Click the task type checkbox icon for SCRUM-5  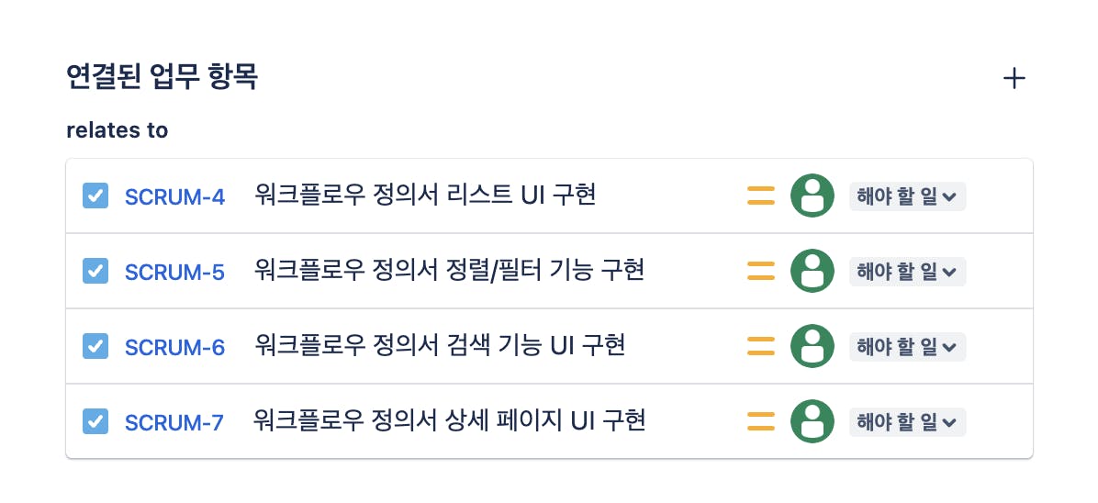tap(95, 271)
